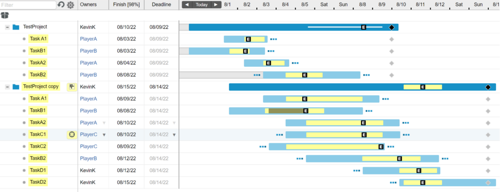Screen dimensions: 500x192
Task: Click the gray deadline diamond in TaskC1 row
Action: [488, 134]
